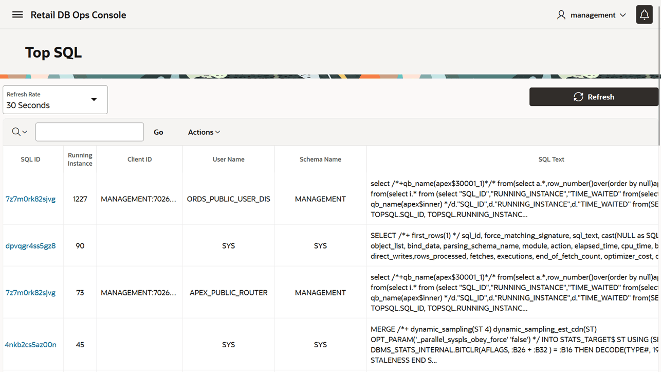Click SYS schema name in 4nkb2cs5az00n row
This screenshot has width=661, height=372.
click(320, 345)
